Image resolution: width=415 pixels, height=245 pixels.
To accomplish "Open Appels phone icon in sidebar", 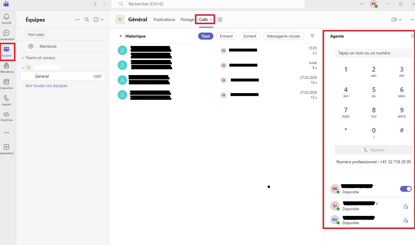I will 6,98.
